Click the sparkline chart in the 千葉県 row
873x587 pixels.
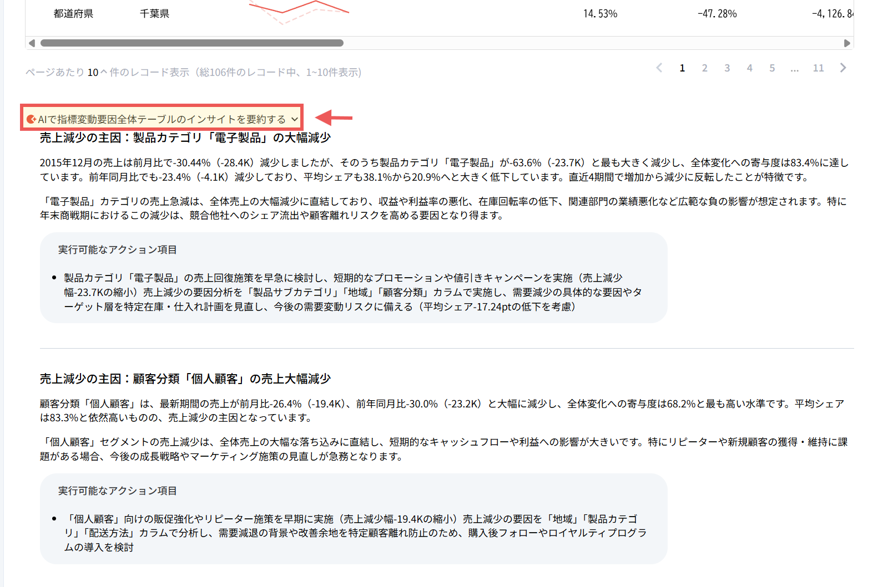coord(299,11)
